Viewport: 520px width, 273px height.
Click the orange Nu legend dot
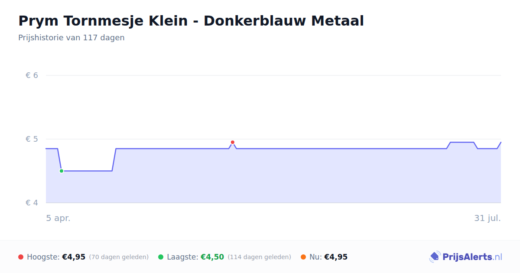point(303,257)
